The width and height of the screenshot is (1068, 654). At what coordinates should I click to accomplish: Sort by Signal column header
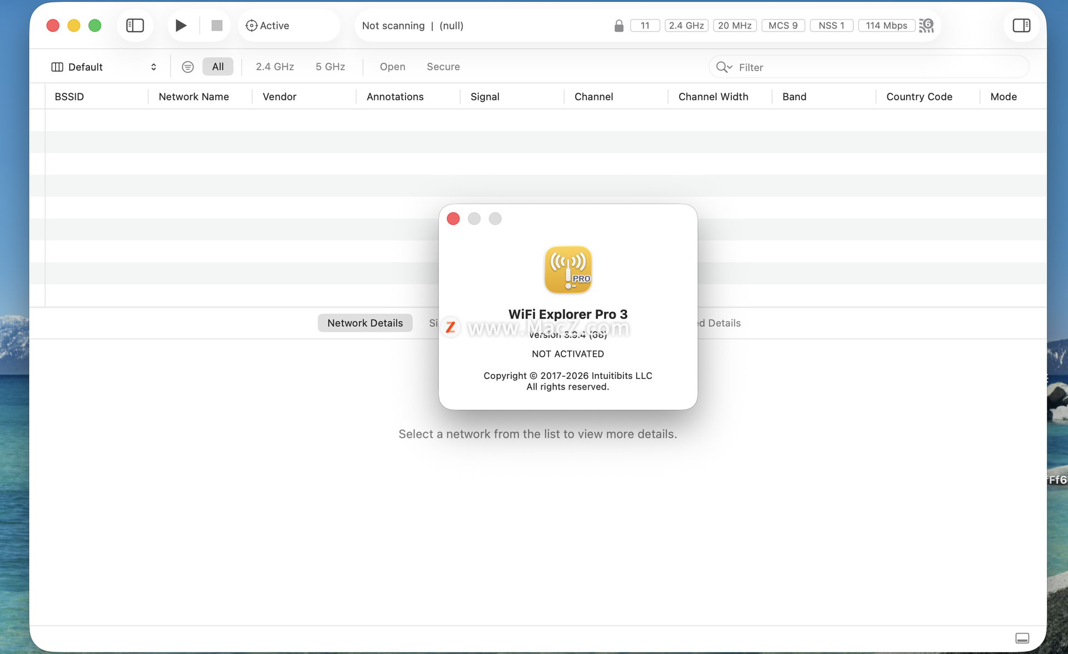point(484,97)
